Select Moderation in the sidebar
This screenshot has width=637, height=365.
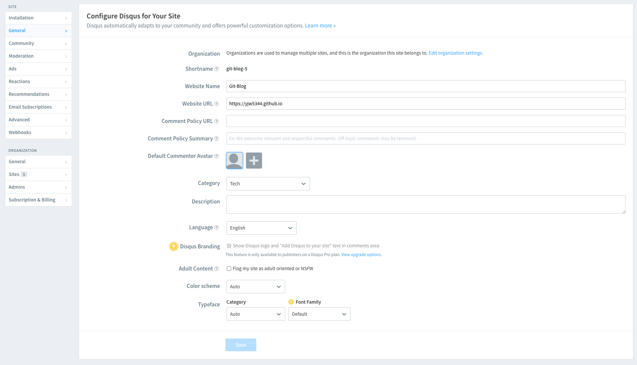(x=21, y=56)
